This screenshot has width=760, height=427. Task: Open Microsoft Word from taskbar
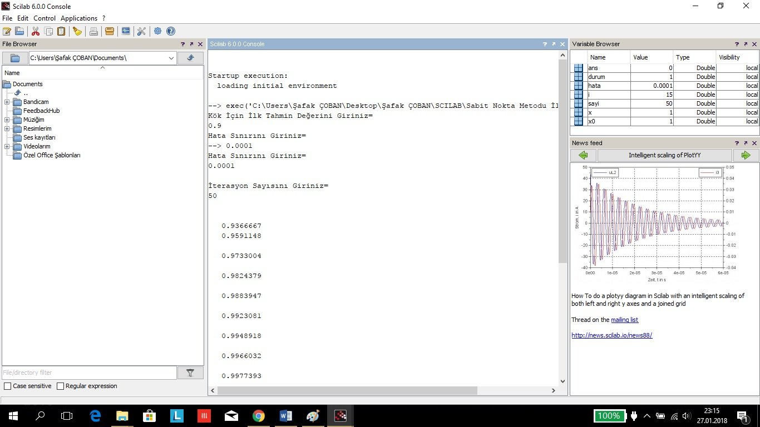[285, 415]
